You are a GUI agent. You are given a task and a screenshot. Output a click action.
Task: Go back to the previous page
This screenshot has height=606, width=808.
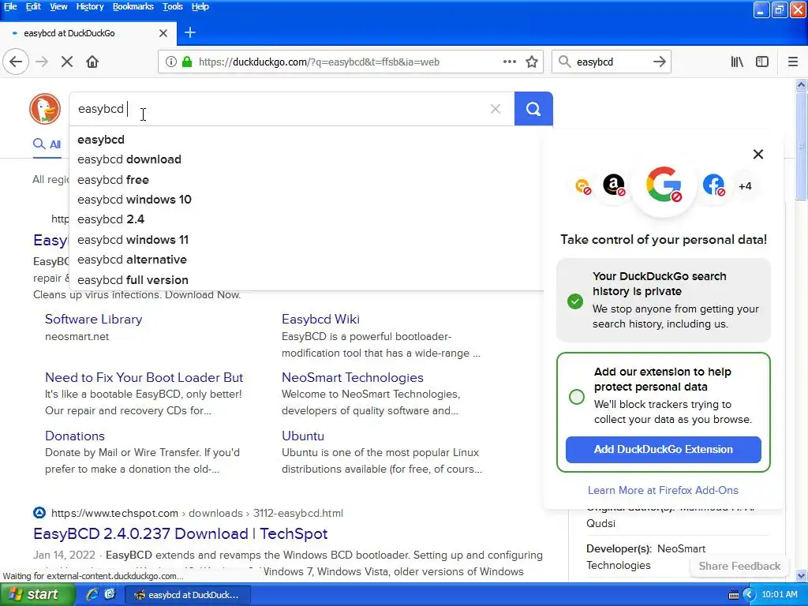pos(16,62)
